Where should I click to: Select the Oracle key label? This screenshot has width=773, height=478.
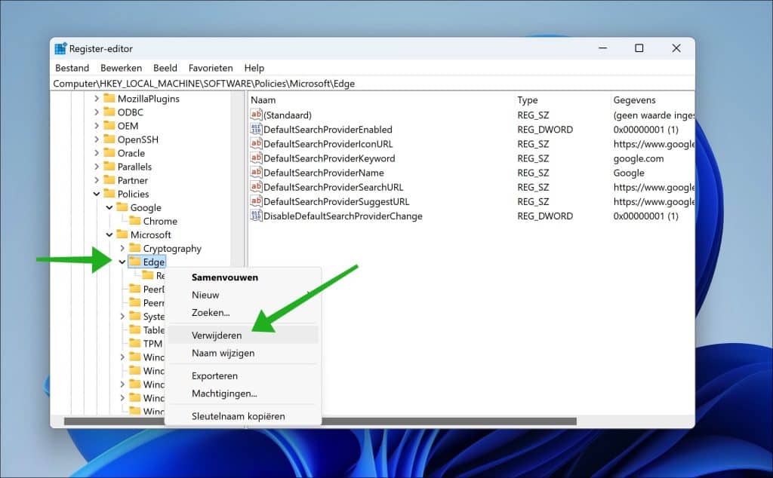click(131, 153)
